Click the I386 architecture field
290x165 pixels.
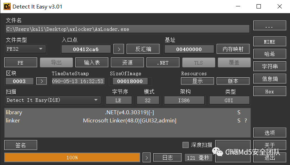[184, 100]
